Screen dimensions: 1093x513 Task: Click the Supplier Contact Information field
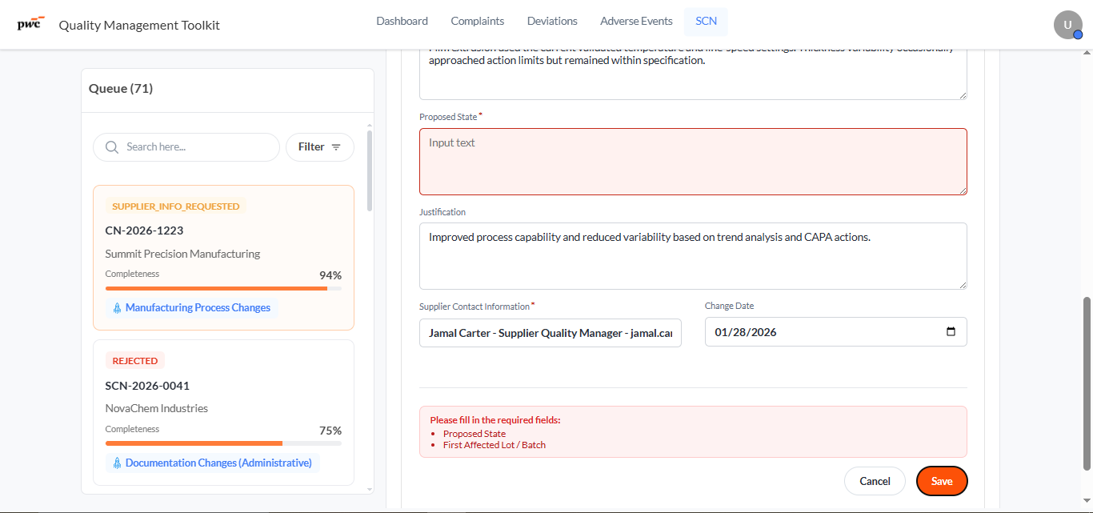[551, 333]
